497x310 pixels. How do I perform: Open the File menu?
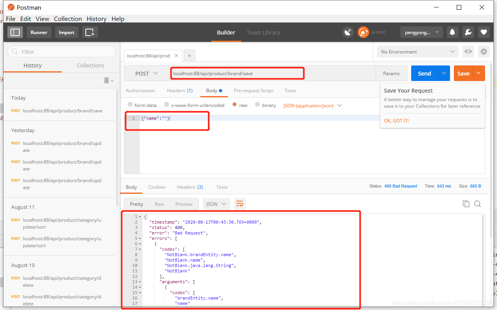[10, 19]
